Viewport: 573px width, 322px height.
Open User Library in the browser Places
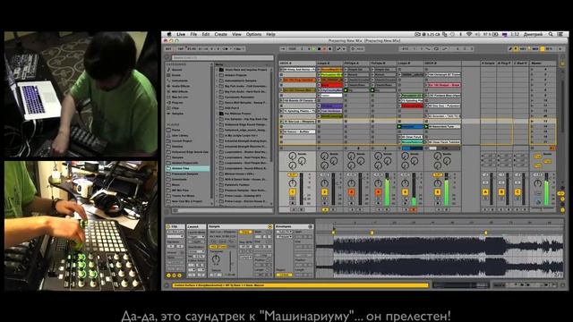(x=180, y=135)
